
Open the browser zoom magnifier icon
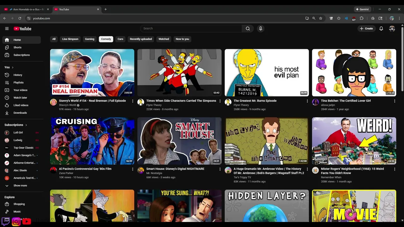[x=314, y=18]
